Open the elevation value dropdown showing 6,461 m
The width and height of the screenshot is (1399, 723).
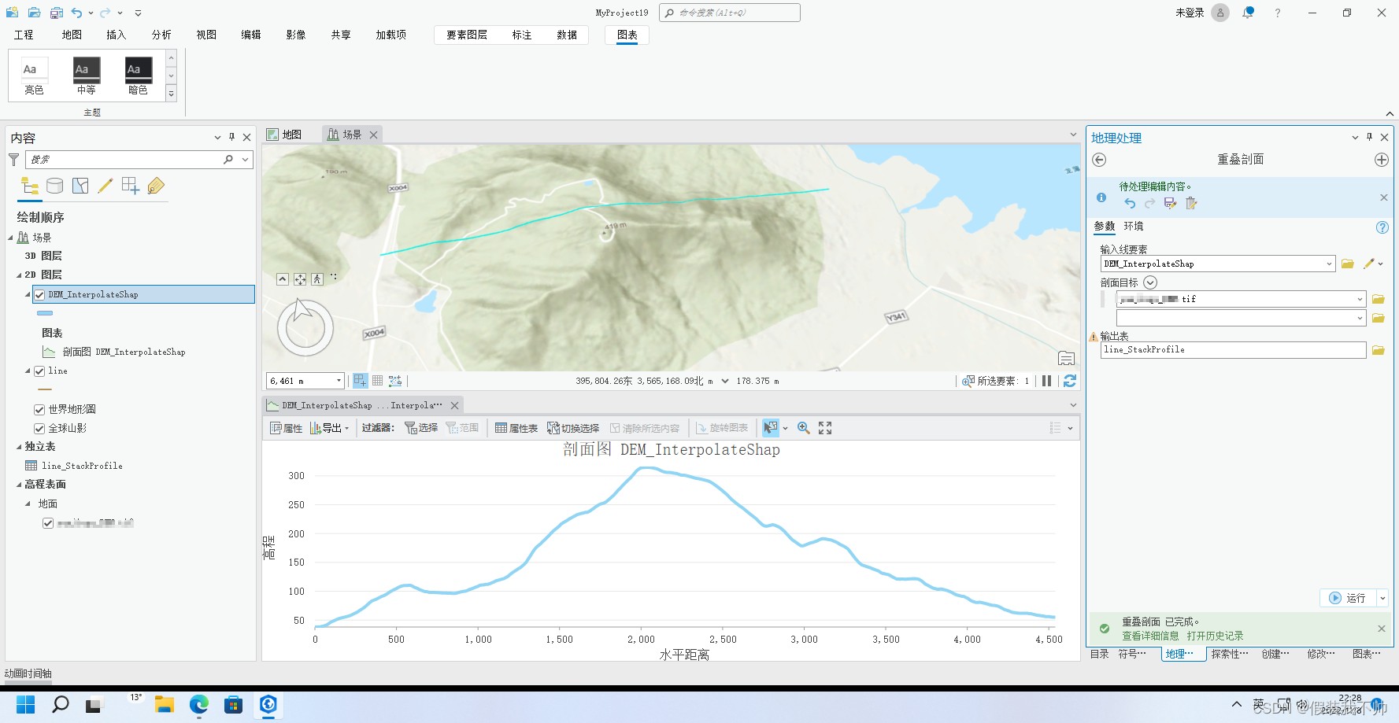339,380
